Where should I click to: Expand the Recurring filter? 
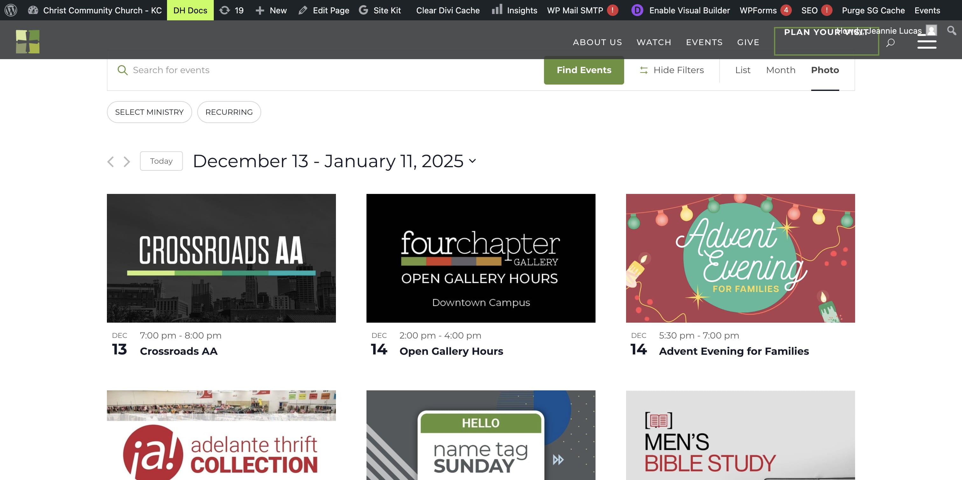coord(229,112)
